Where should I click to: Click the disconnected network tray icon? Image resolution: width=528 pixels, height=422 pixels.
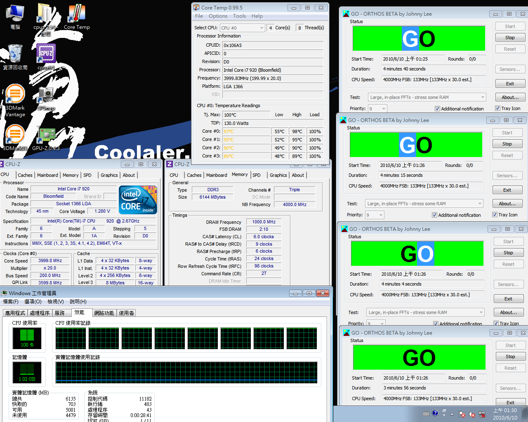pos(482,414)
